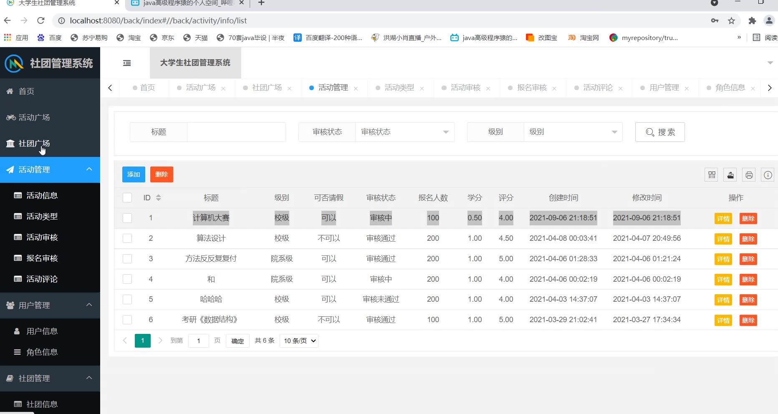Close the 活动管理 tab
Image resolution: width=778 pixels, height=414 pixels.
tap(356, 88)
